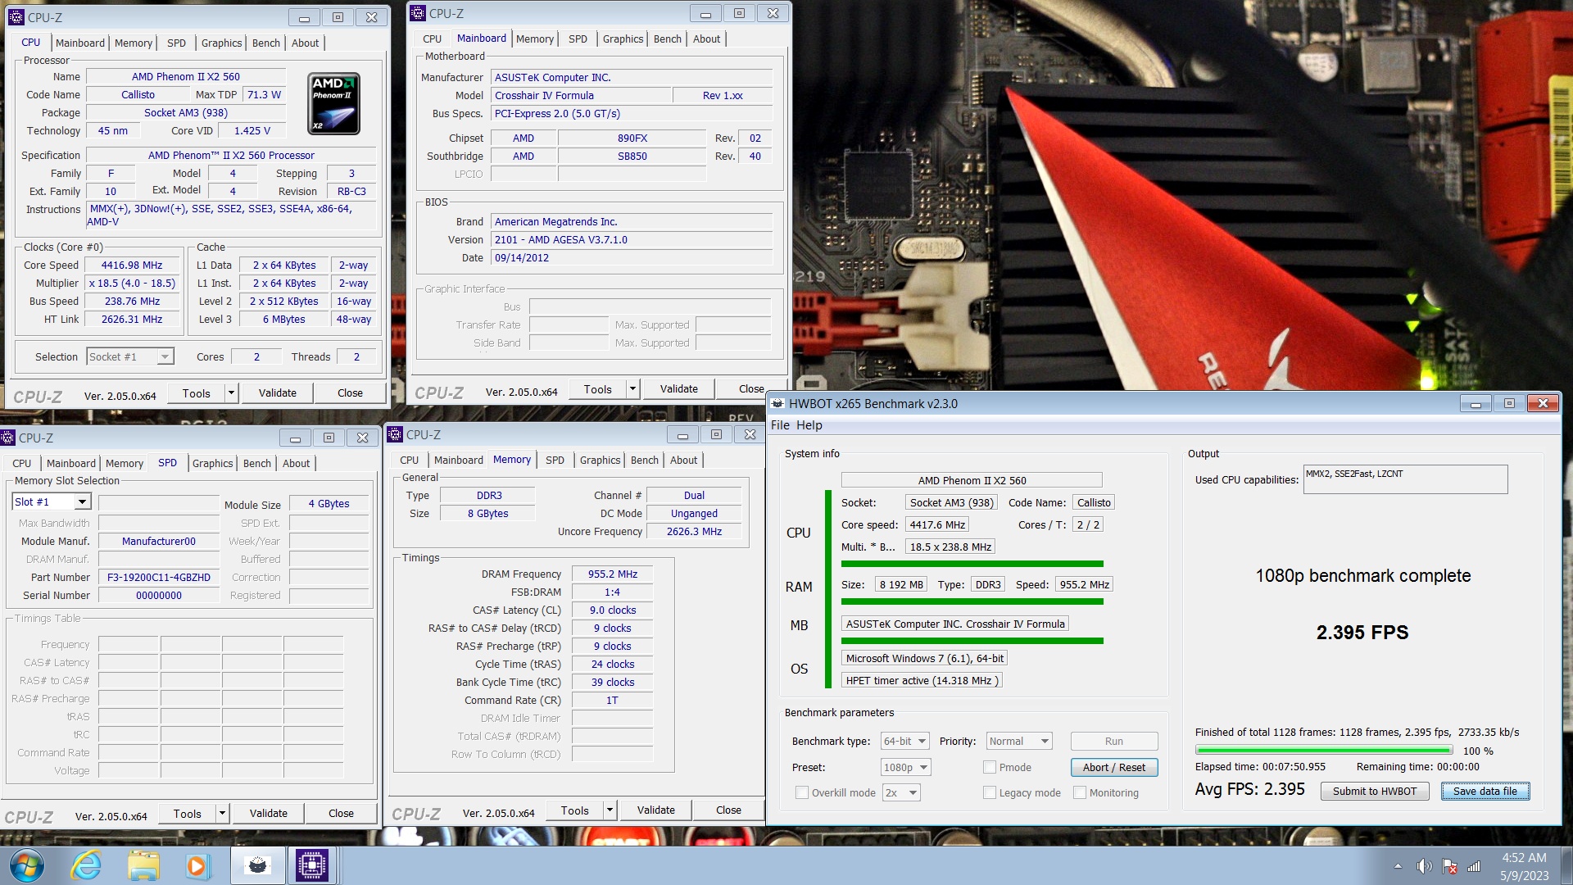Minimize the CPU-Z Memory window
This screenshot has height=885, width=1573.
click(682, 434)
